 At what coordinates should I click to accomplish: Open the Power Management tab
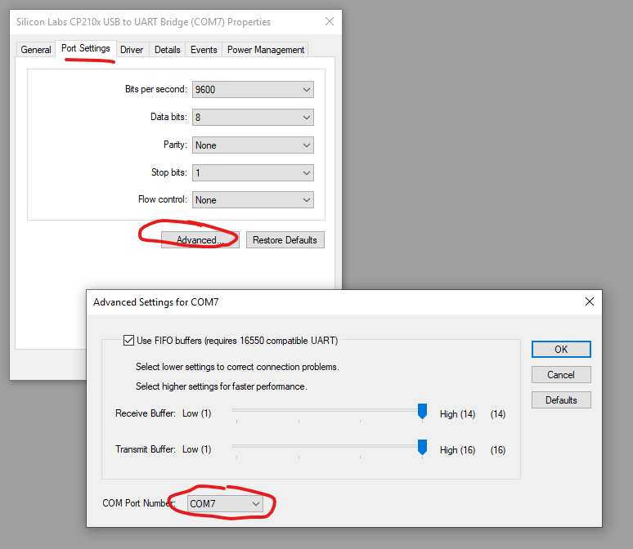pyautogui.click(x=265, y=50)
